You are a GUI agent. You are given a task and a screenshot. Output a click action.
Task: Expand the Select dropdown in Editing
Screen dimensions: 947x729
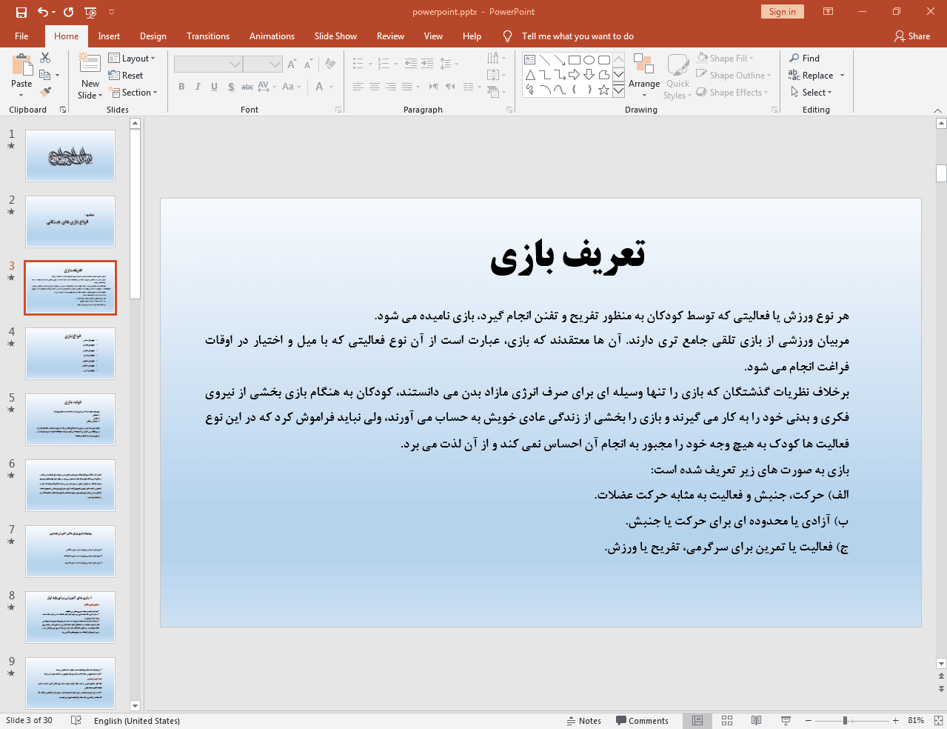(812, 93)
